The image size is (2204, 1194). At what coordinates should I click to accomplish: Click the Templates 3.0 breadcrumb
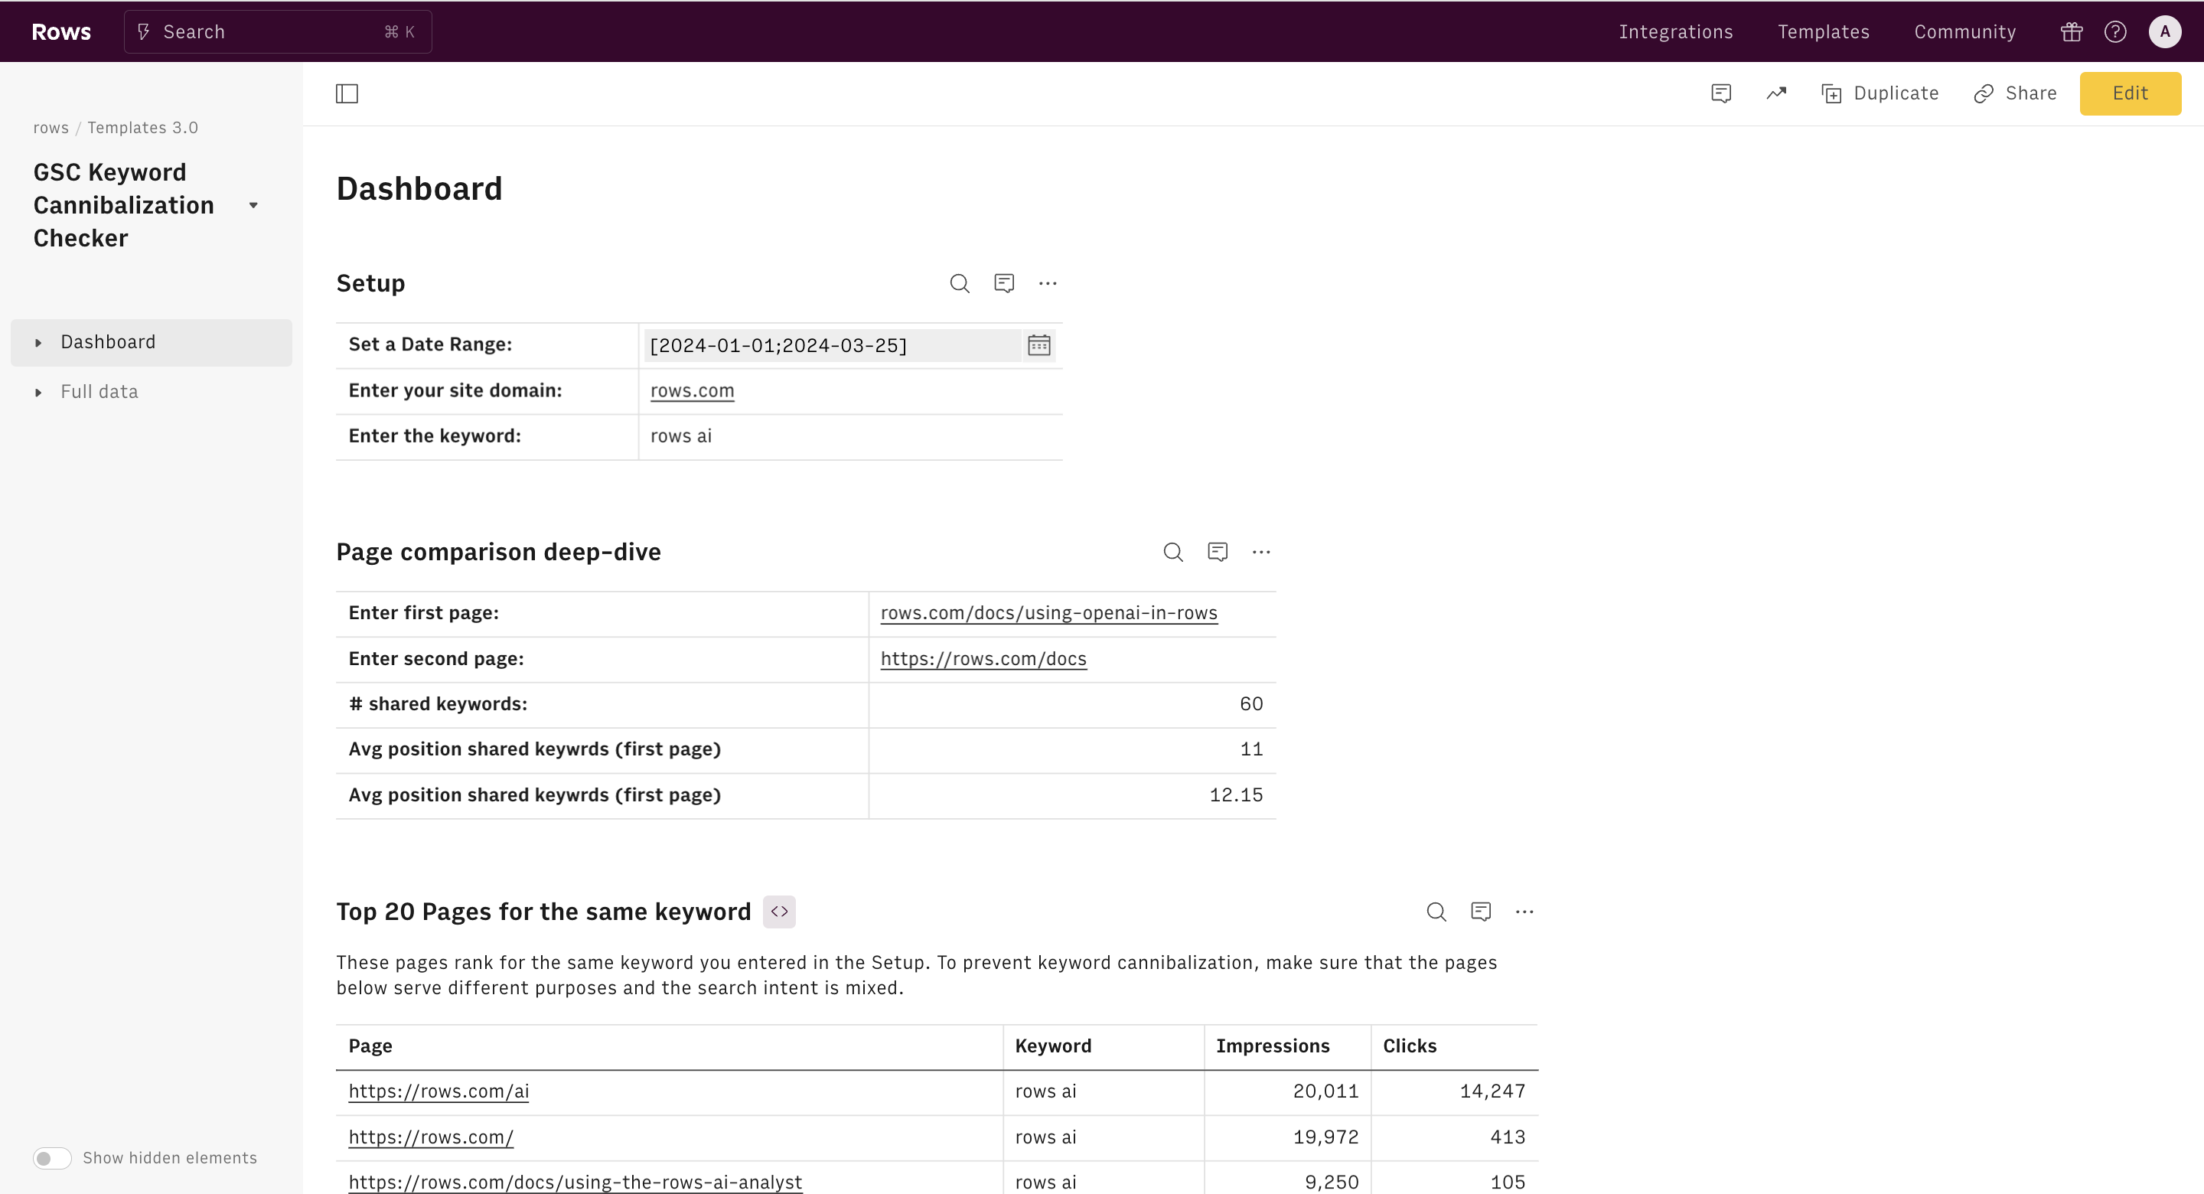143,128
